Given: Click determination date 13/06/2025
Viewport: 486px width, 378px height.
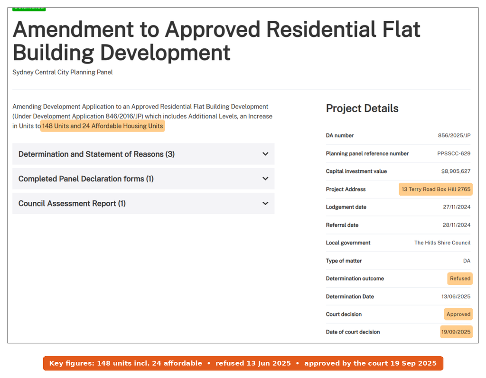Looking at the screenshot, I should click(x=456, y=297).
